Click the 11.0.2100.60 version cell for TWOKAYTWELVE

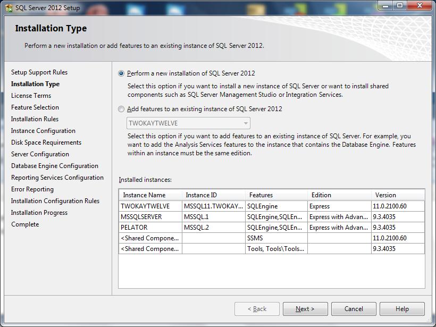(x=398, y=206)
